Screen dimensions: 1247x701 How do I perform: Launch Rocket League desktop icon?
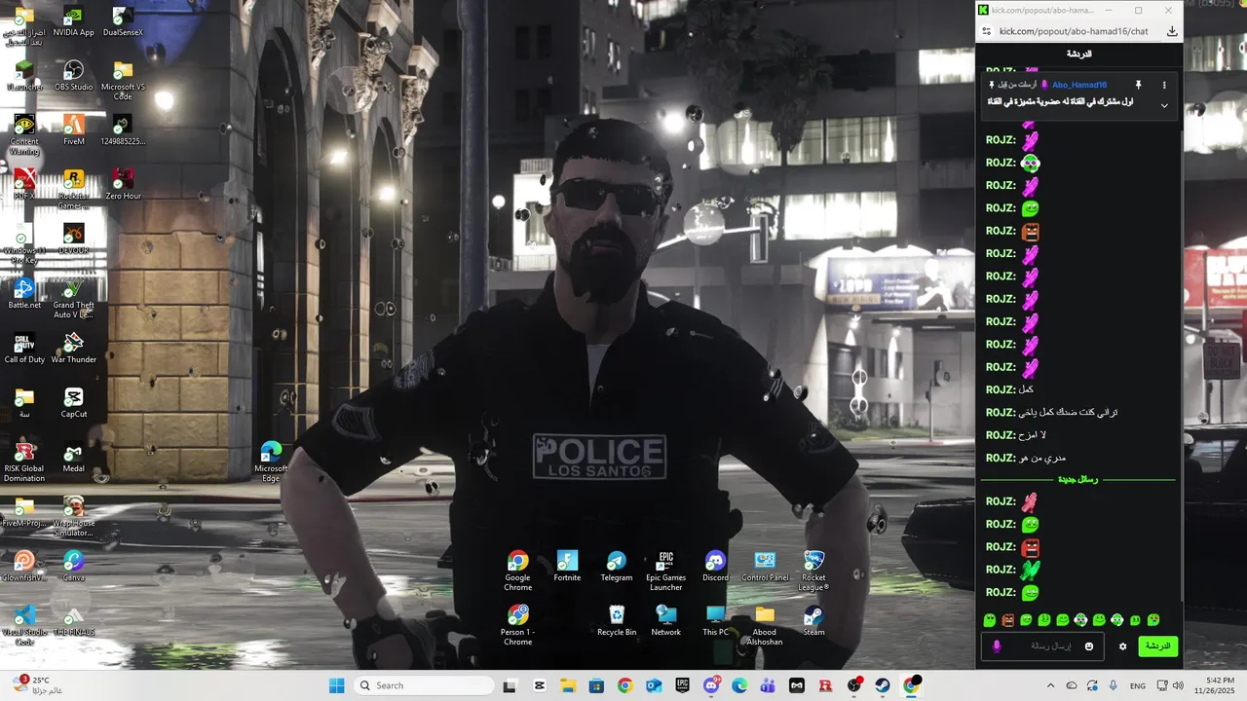(813, 571)
